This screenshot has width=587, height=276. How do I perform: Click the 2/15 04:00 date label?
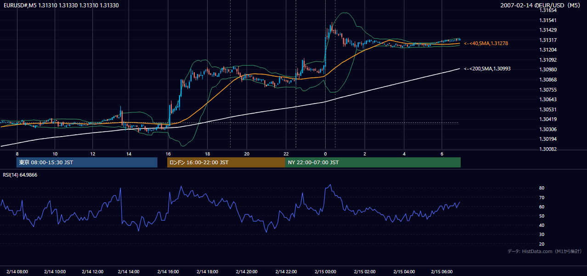click(404, 271)
